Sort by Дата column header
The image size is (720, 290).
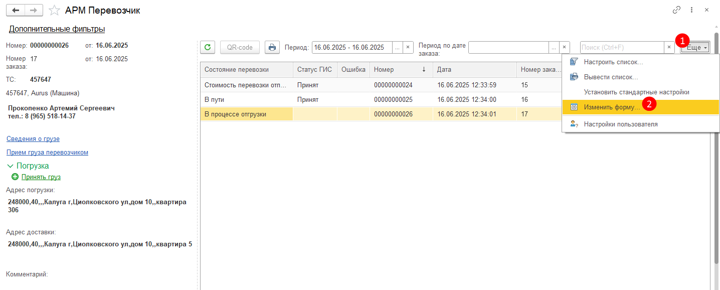point(475,70)
